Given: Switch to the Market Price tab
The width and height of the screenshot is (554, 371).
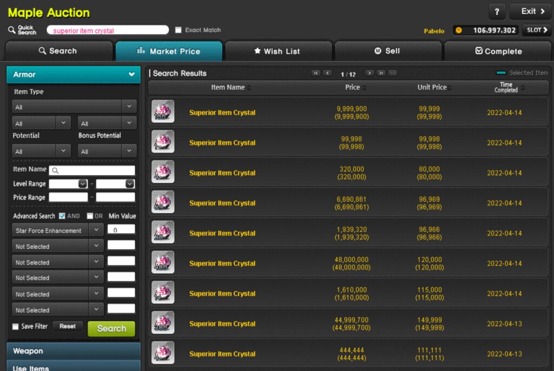Looking at the screenshot, I should tap(169, 51).
